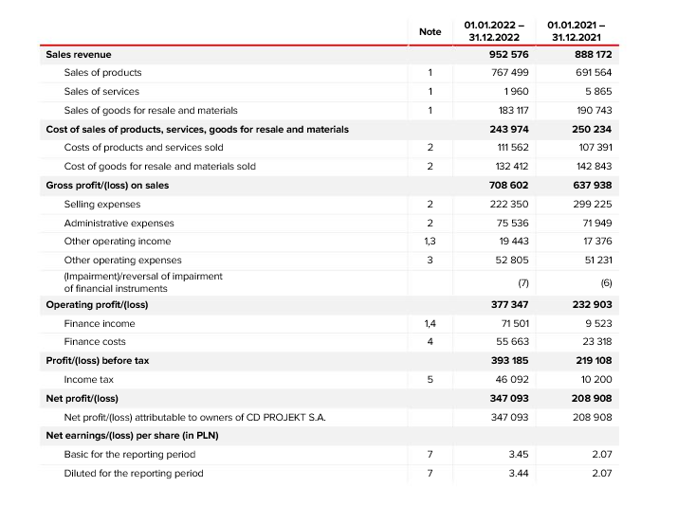Click the finance income value 71 501
Image resolution: width=678 pixels, height=523 pixels.
[513, 324]
